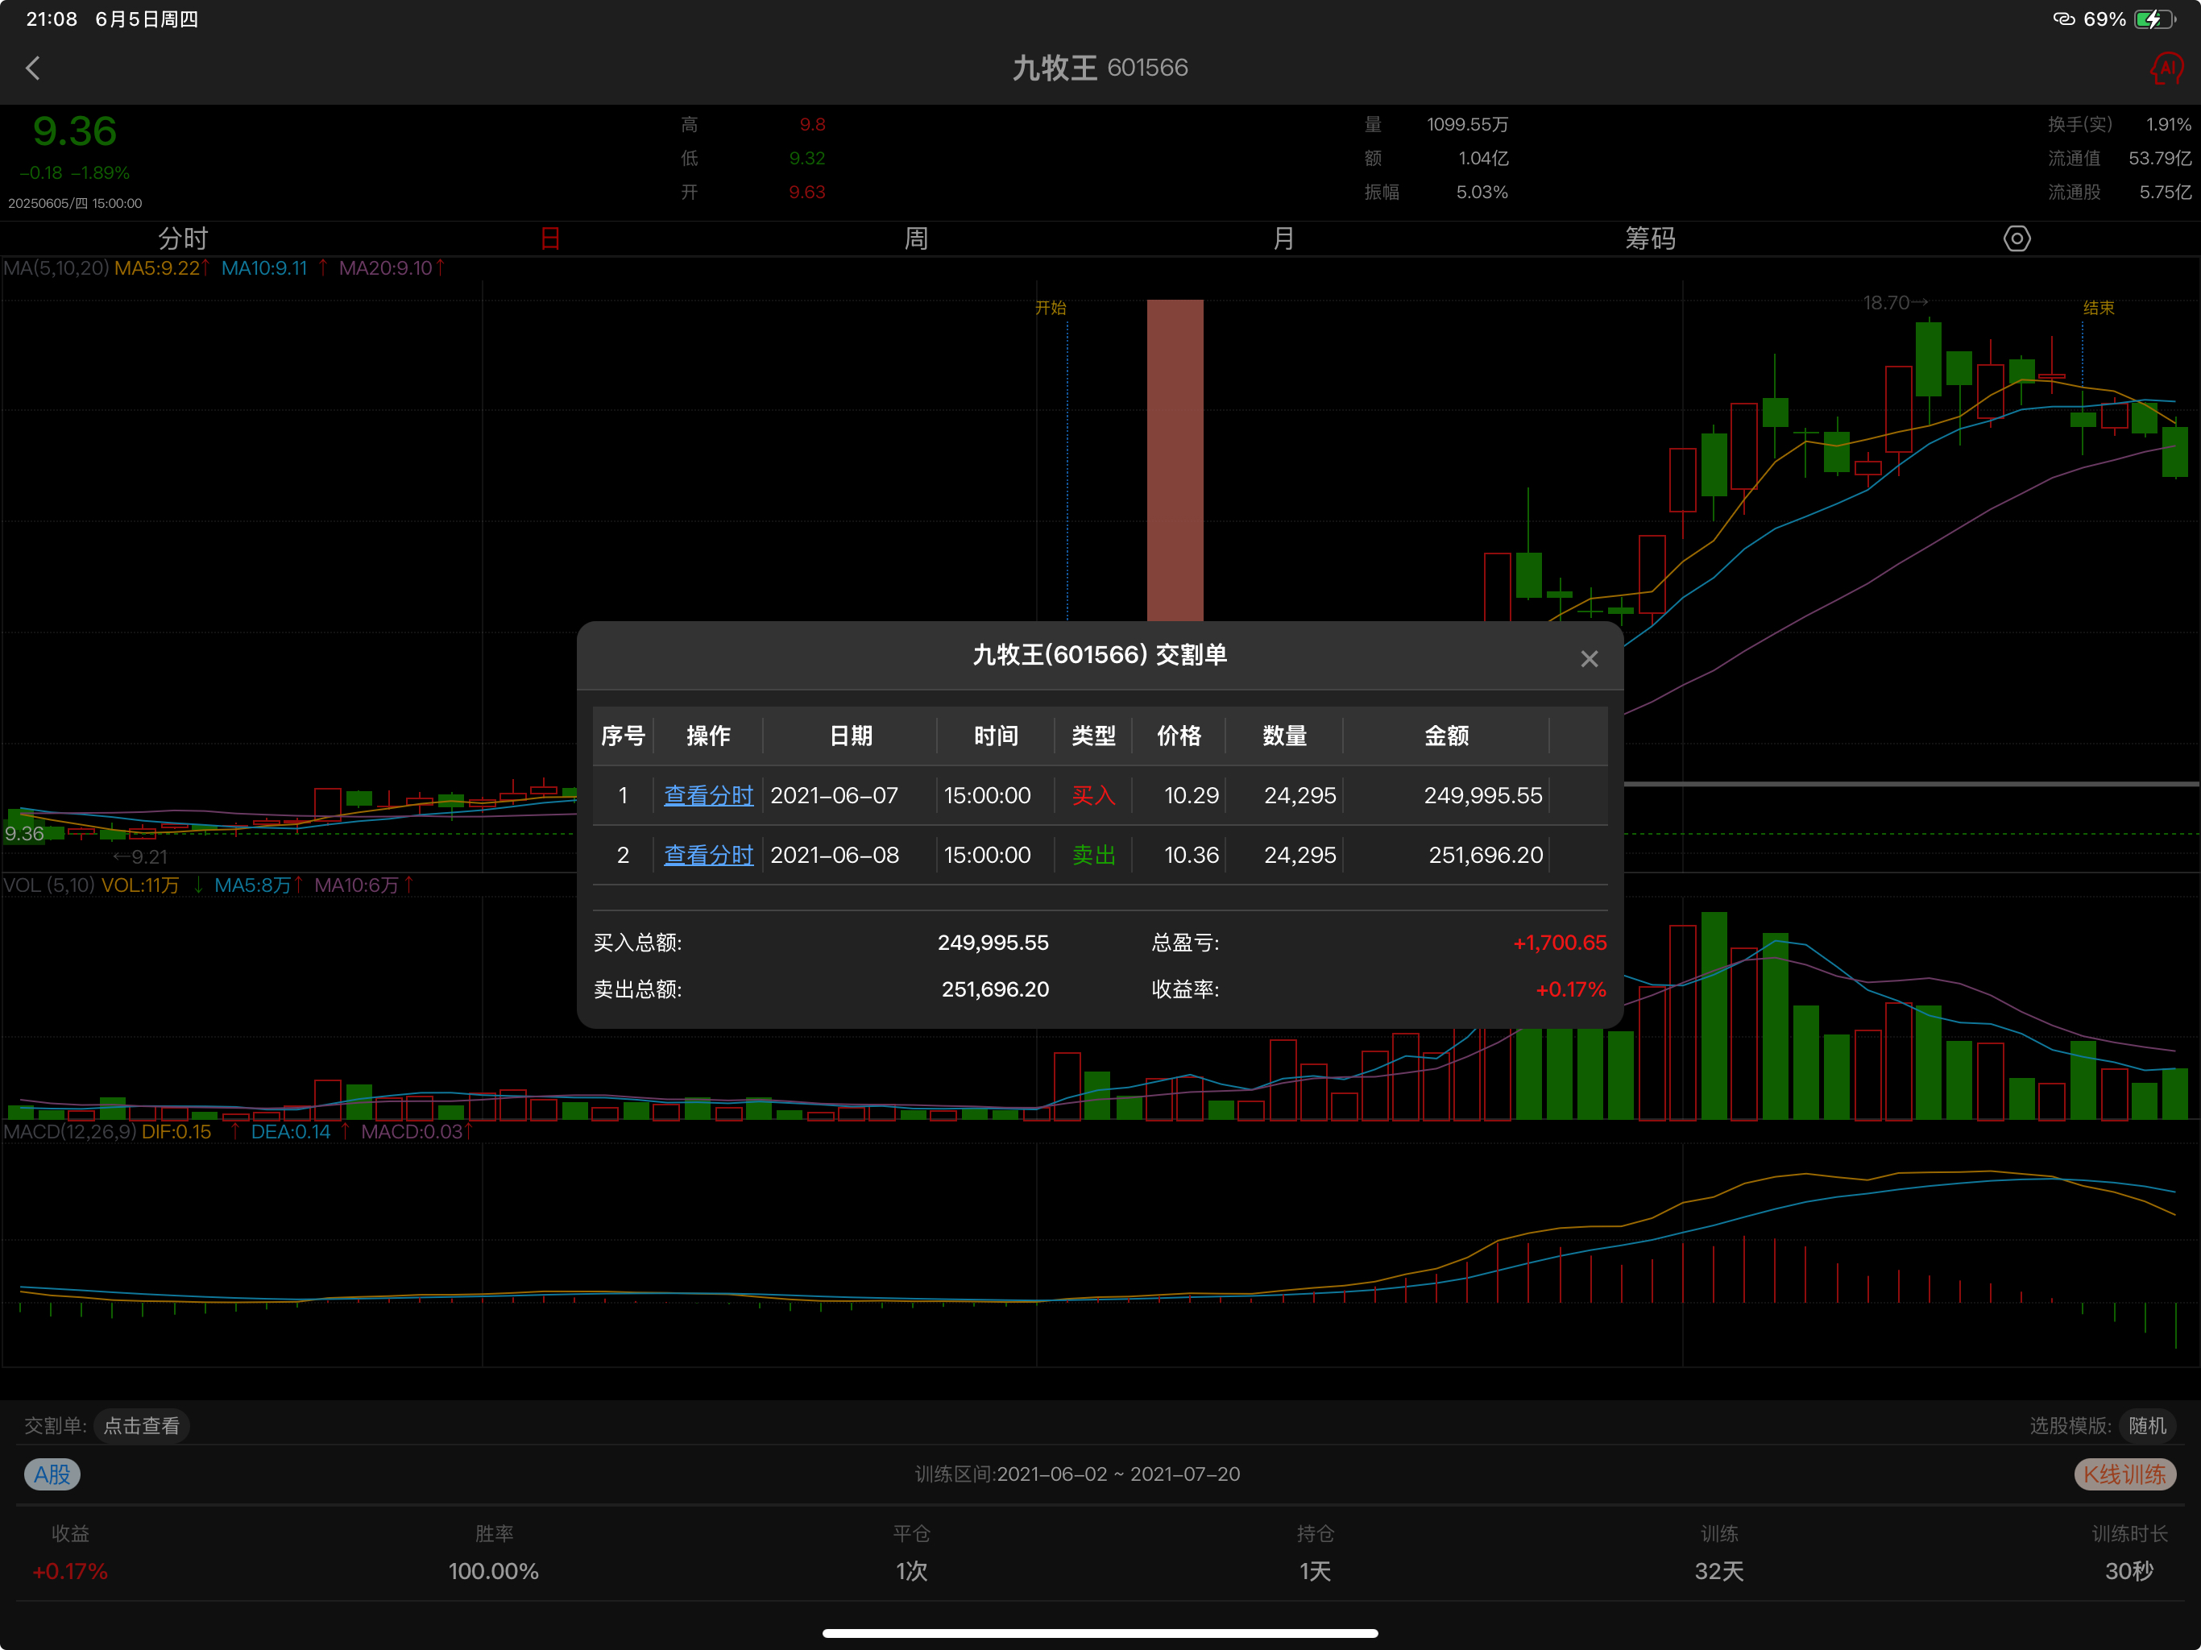The image size is (2201, 1650).
Task: Tap the 日期 column header
Action: click(851, 736)
